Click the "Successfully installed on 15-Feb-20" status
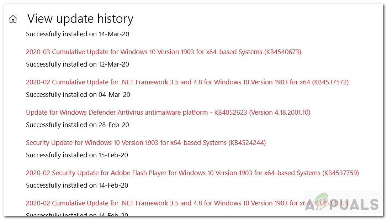Viewport: 387px width, 220px height. pyautogui.click(x=77, y=155)
